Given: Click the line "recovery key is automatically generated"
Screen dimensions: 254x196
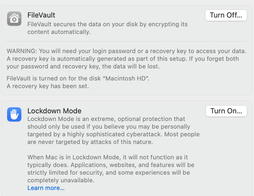Looking at the screenshot, I should click(x=123, y=59).
